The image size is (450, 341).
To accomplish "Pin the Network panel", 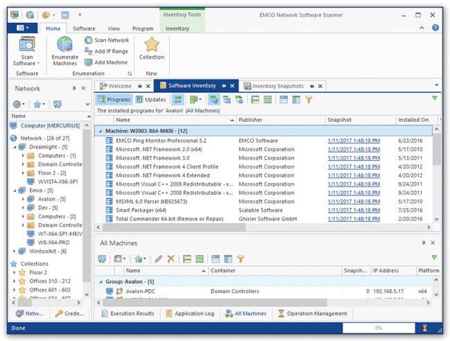I will click(x=74, y=88).
